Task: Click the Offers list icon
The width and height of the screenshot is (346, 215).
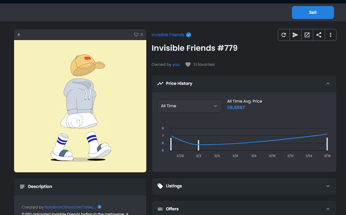Action: pos(160,209)
